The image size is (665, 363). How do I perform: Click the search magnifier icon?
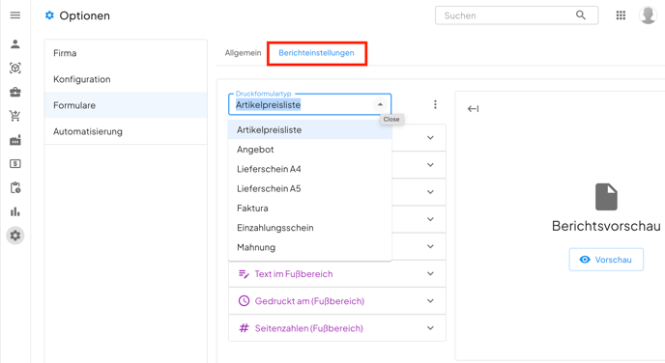[581, 15]
